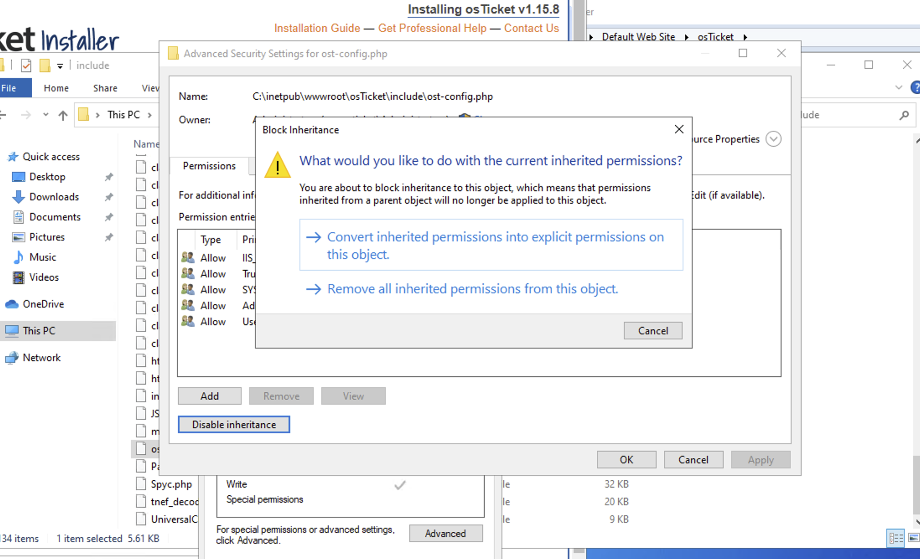Viewport: 920px width, 559px height.
Task: Cancel the Block Inheritance dialog
Action: [x=652, y=331]
